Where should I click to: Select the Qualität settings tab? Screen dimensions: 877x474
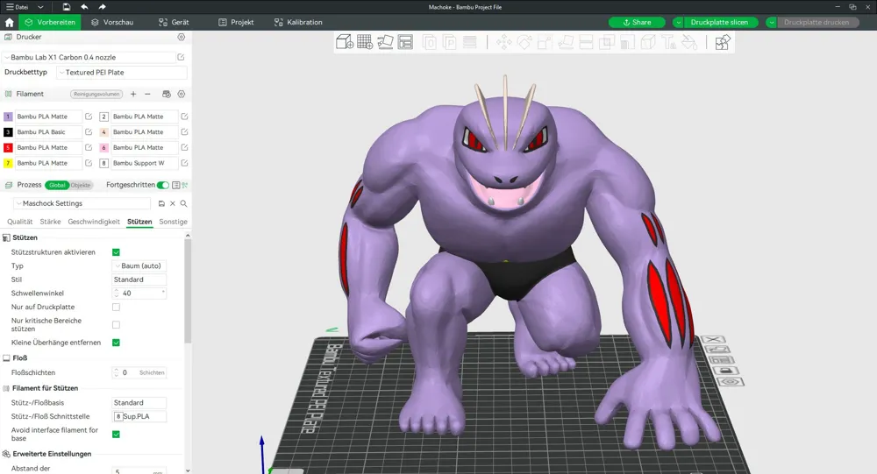coord(19,222)
